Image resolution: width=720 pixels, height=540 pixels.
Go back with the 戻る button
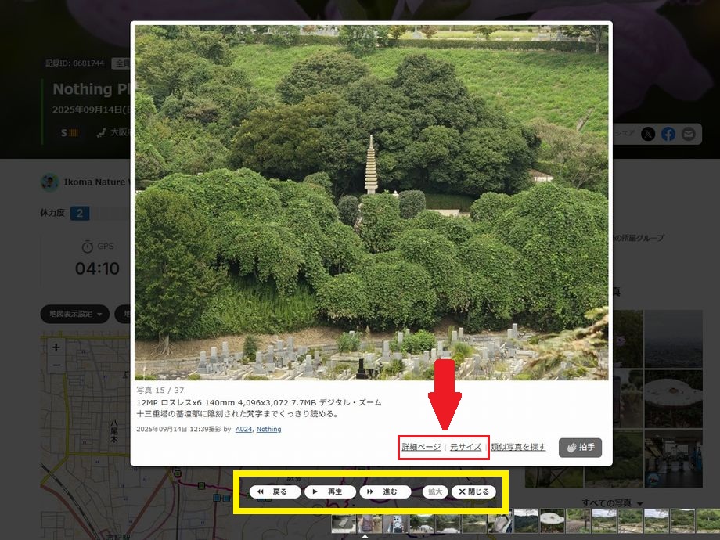point(275,492)
